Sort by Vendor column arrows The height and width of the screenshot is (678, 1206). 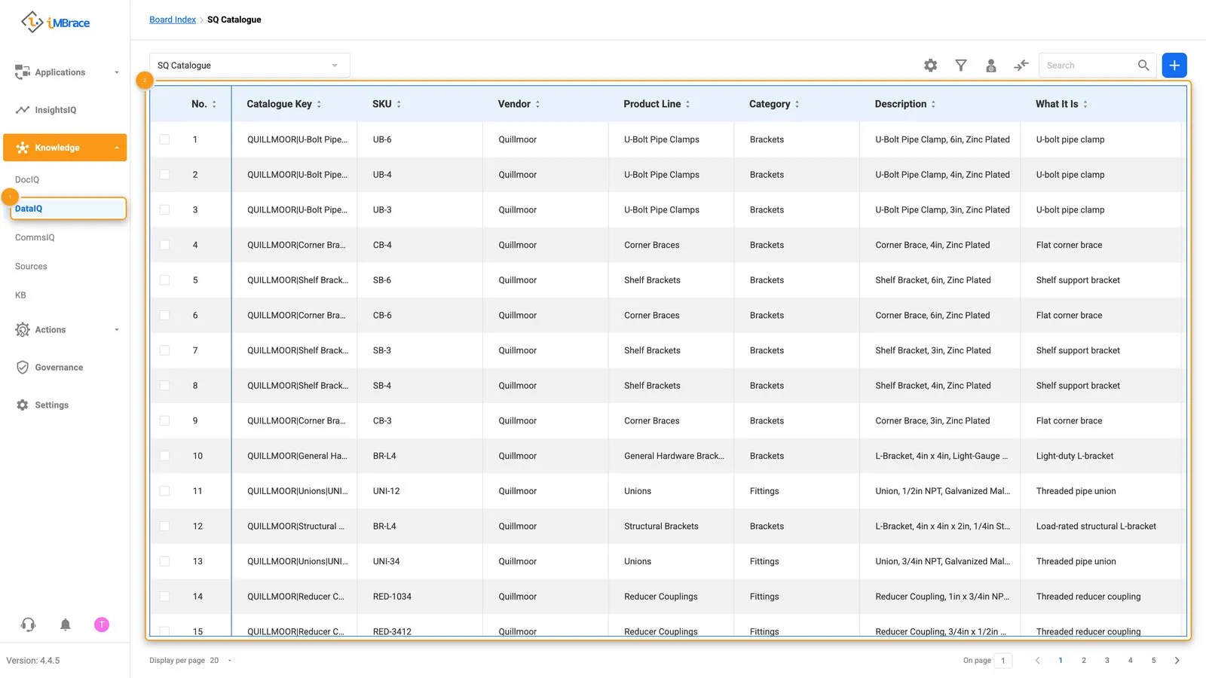coord(537,104)
